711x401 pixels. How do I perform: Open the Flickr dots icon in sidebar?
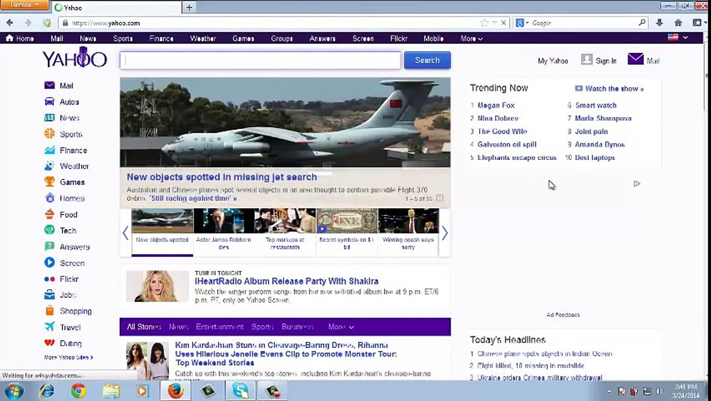click(x=50, y=278)
